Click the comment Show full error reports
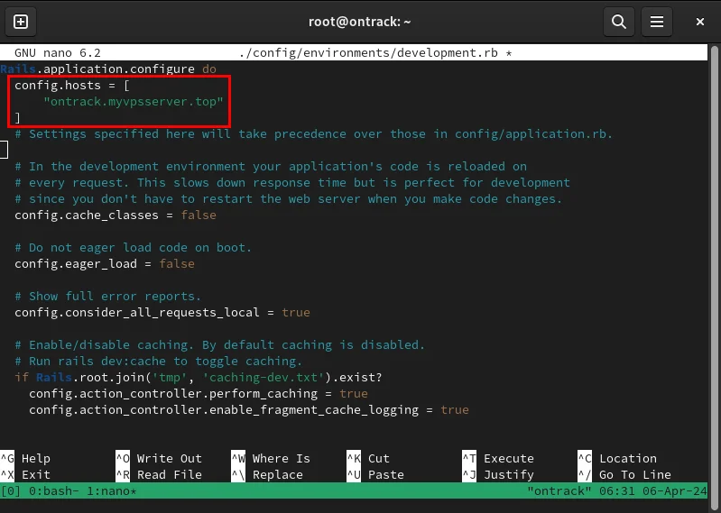 coord(108,297)
